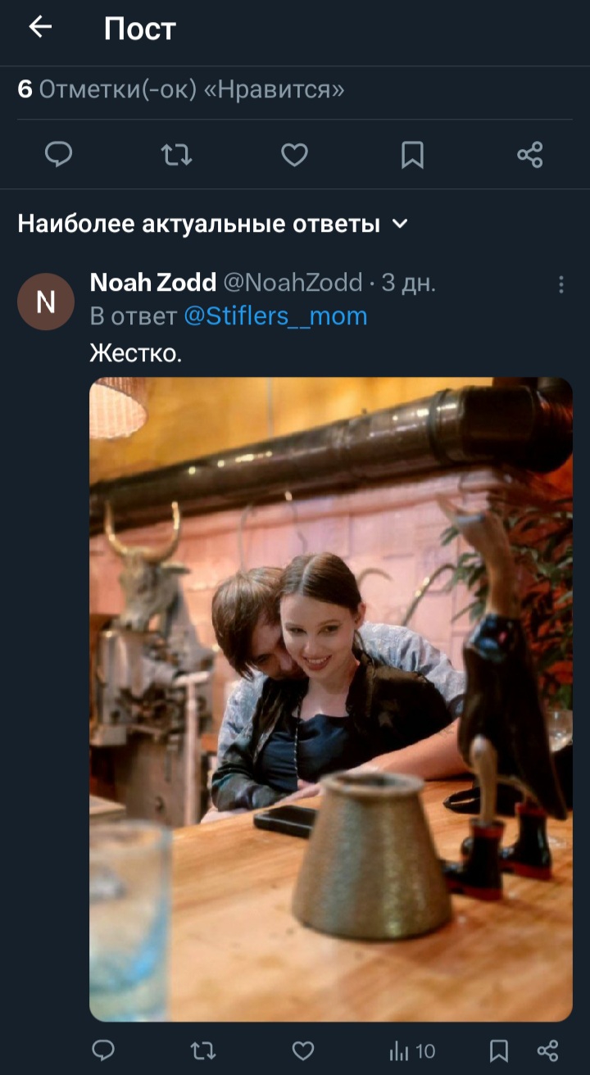The height and width of the screenshot is (1075, 590).
Task: Bookmark the main post
Action: pyautogui.click(x=412, y=154)
